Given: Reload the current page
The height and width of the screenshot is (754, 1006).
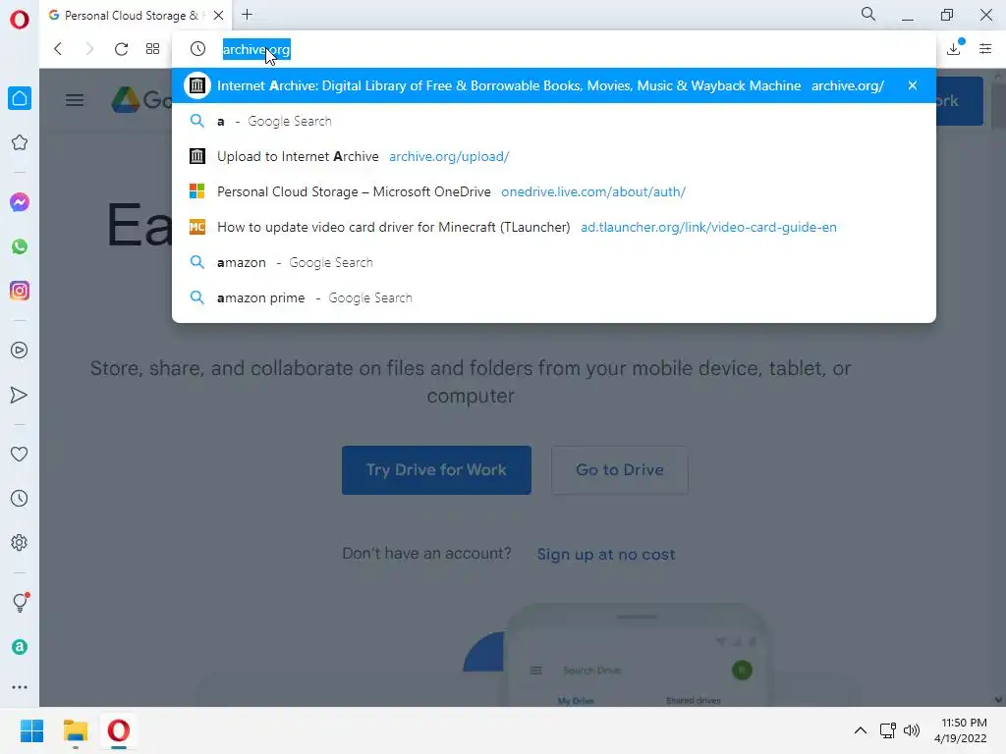Looking at the screenshot, I should (x=121, y=49).
